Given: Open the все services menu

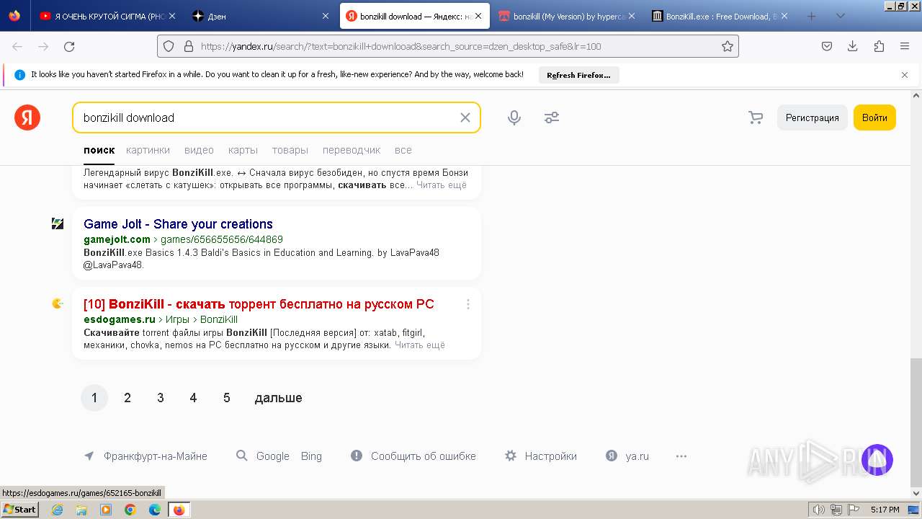Looking at the screenshot, I should 403,150.
